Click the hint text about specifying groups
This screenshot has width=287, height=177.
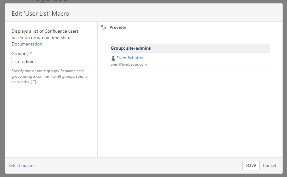49,76
